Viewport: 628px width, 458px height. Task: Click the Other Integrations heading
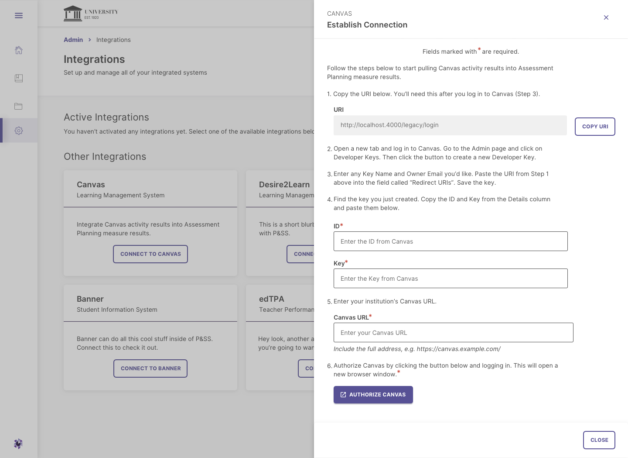(x=105, y=157)
